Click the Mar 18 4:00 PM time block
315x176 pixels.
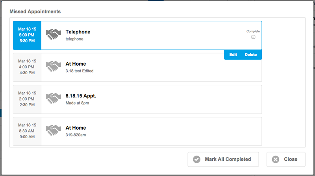click(27, 67)
